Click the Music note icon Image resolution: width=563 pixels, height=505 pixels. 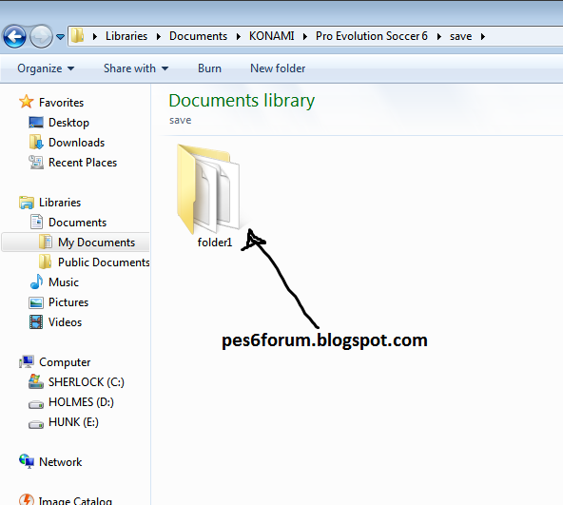pos(36,282)
